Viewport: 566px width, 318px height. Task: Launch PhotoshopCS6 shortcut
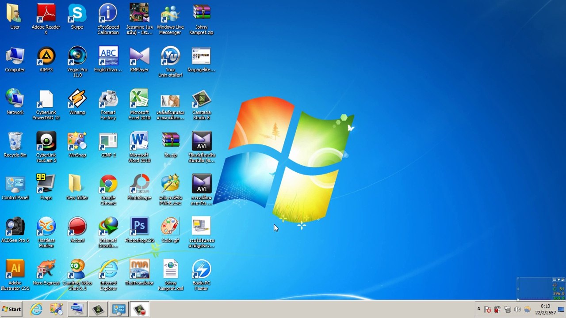(139, 230)
